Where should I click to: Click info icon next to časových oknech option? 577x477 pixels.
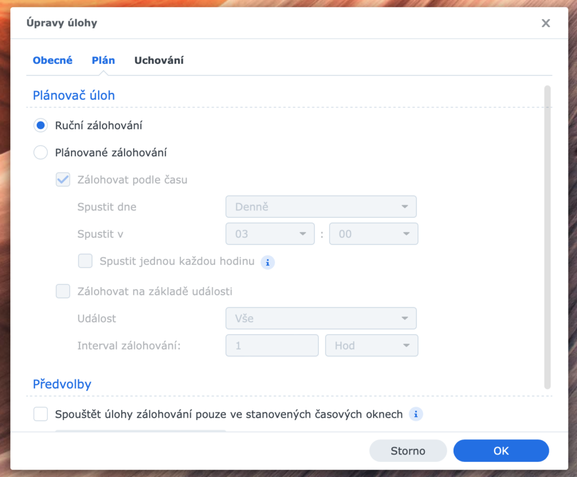(416, 414)
